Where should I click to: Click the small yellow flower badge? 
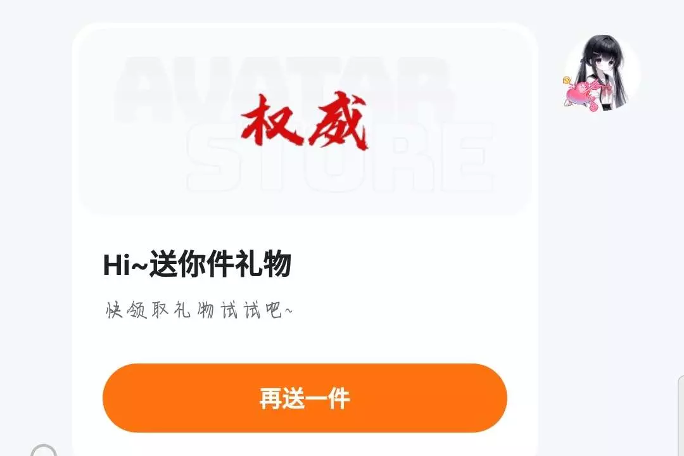tap(567, 80)
